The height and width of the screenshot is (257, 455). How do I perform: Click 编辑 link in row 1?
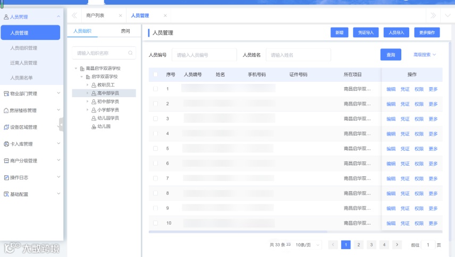pos(391,89)
